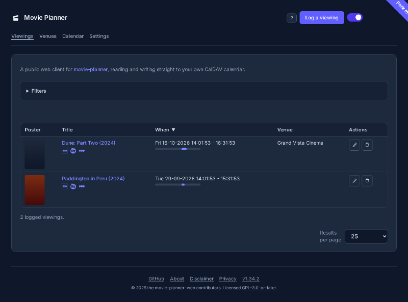Click the Grand Vista Cinema venue cell
The image size is (408, 302).
pos(300,143)
